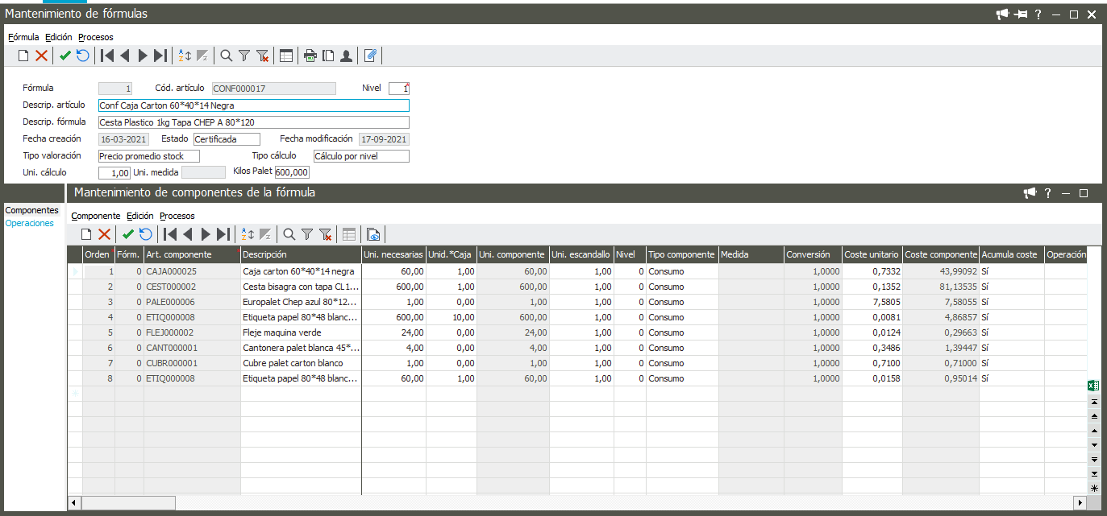Screen dimensions: 1107x516
Task: Click the magnifier search icon in components toolbar
Action: coord(288,234)
